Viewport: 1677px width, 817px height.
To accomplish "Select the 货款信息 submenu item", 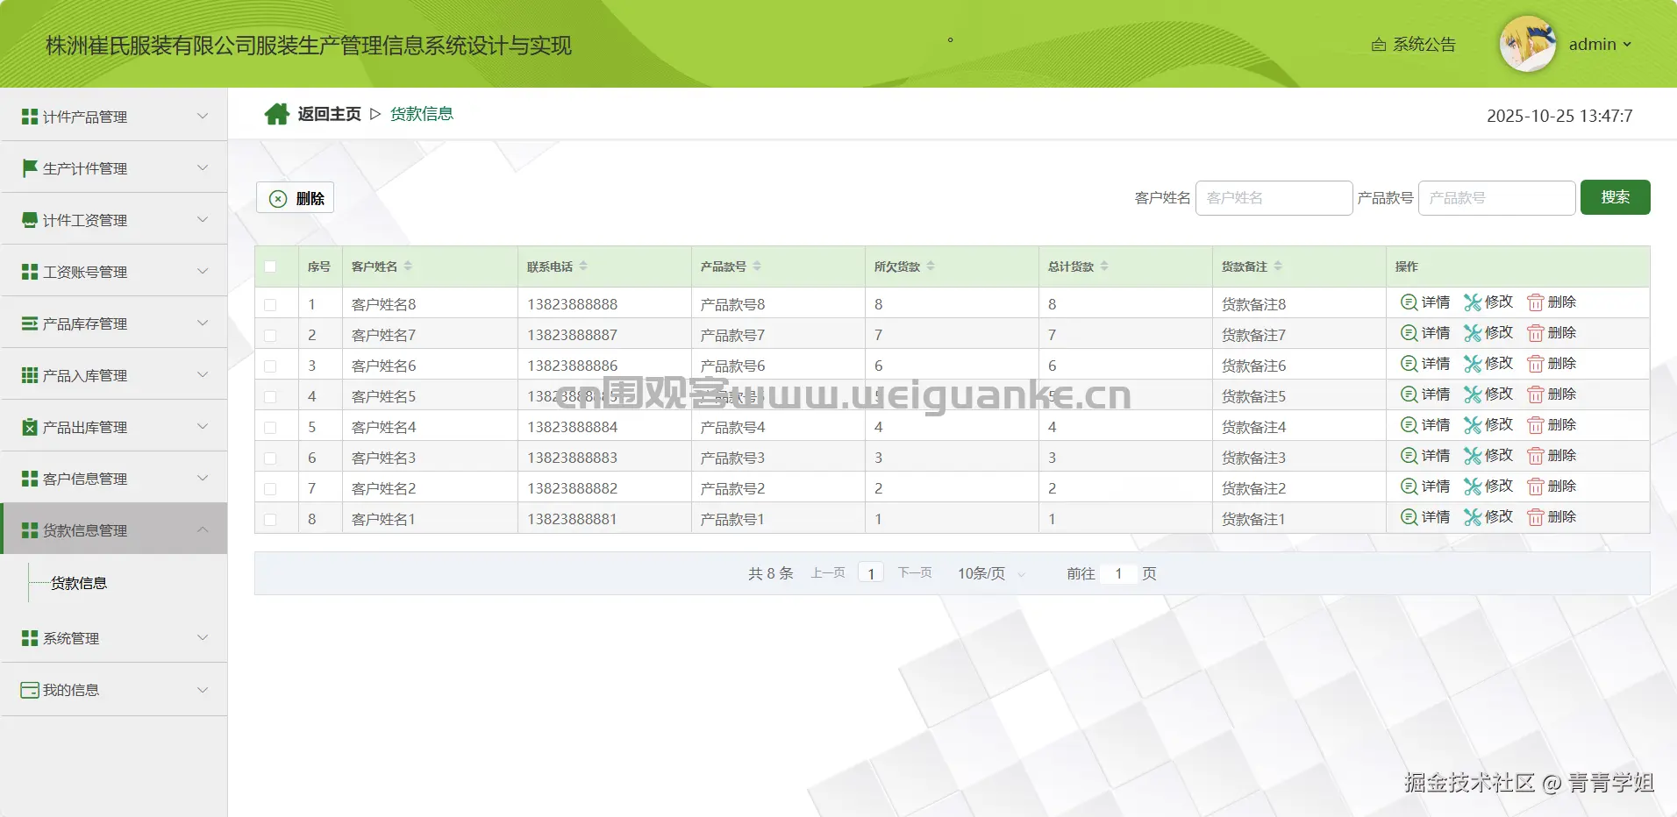I will tap(79, 583).
